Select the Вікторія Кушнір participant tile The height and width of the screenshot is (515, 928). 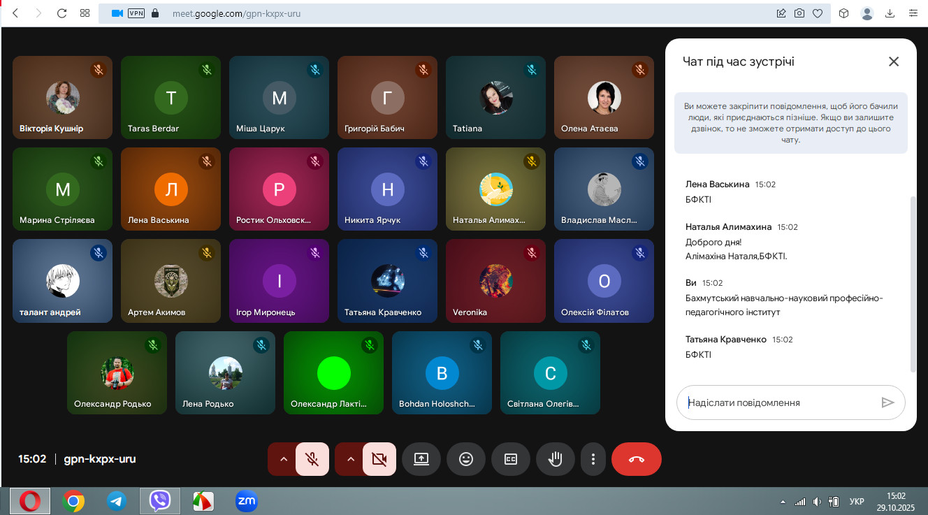pyautogui.click(x=62, y=98)
